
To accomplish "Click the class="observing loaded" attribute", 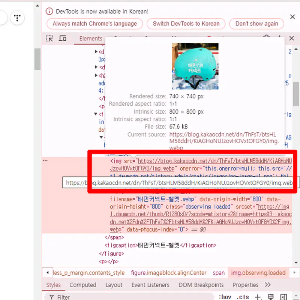I will [199, 207].
